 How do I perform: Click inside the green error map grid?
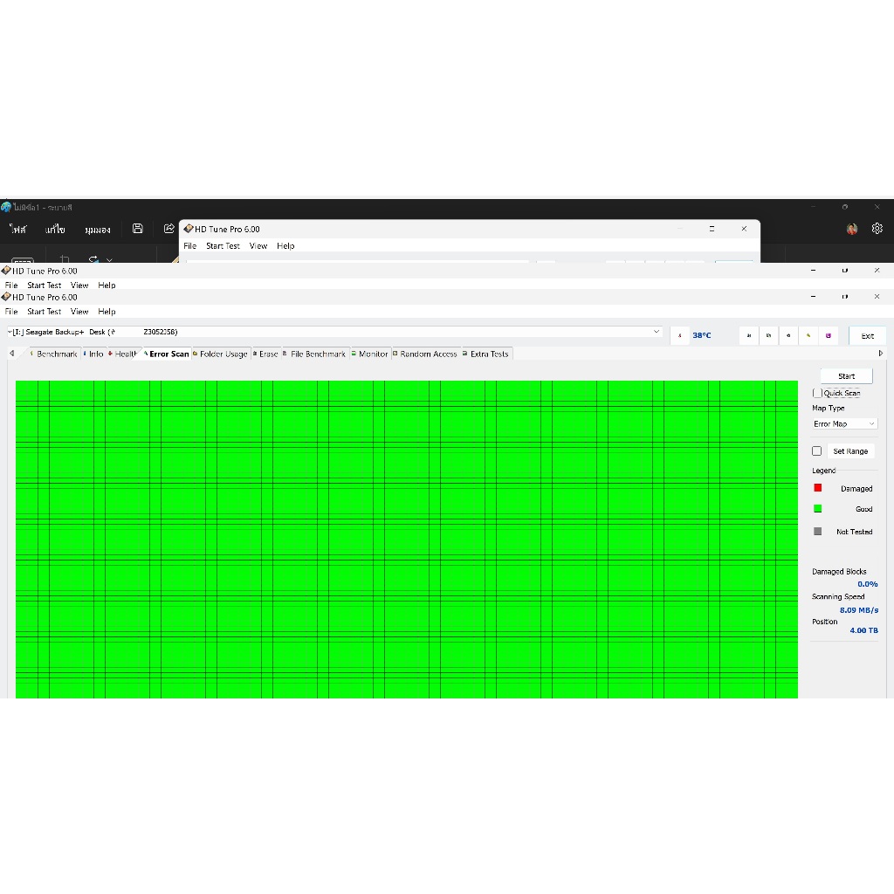406,539
